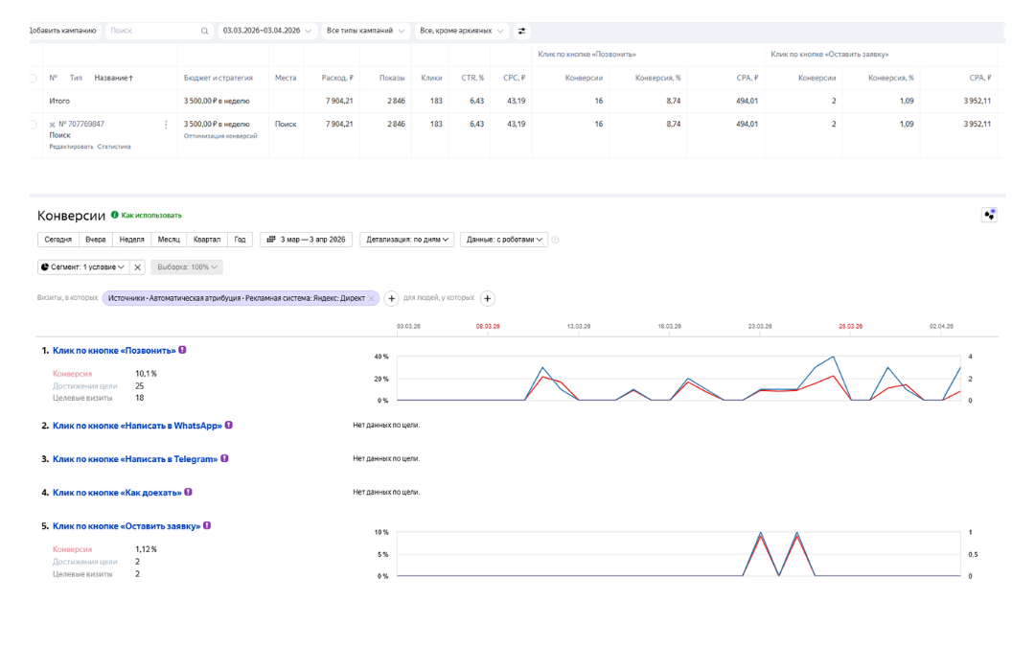Click the purple icon beside «Написать в WhatsApp» goal
Screen dimensions: 1035x648
point(229,425)
